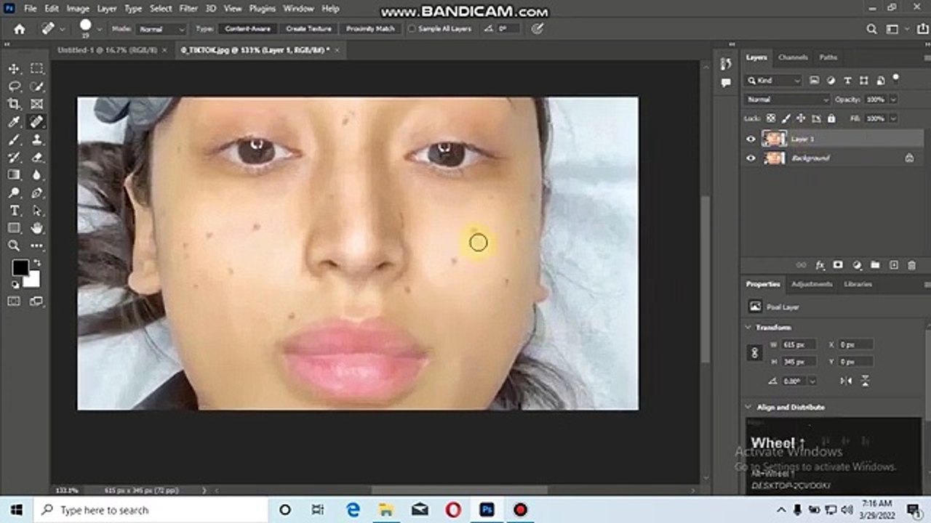Delete the selected layer

click(911, 266)
